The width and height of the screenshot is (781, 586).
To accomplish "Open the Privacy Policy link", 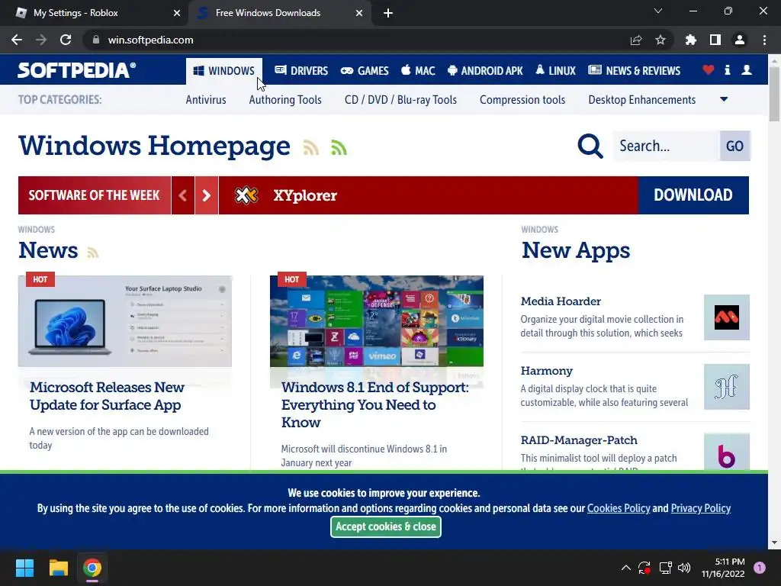I will tap(701, 508).
